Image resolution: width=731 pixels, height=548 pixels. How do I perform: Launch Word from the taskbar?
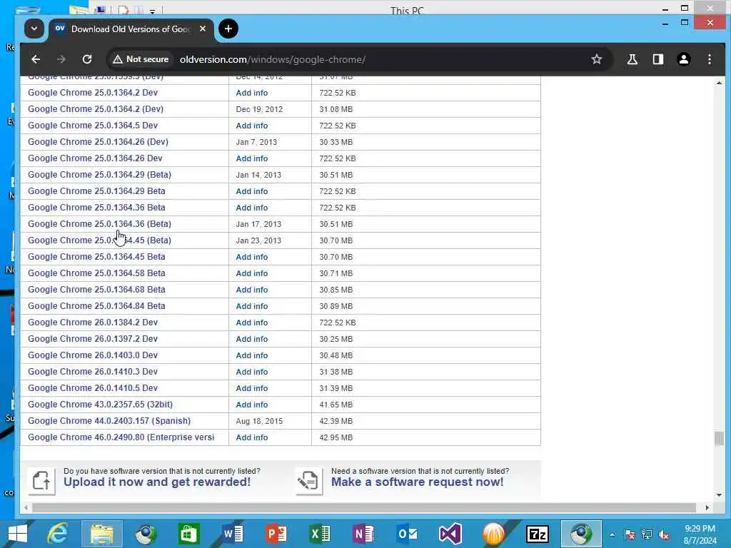233,534
